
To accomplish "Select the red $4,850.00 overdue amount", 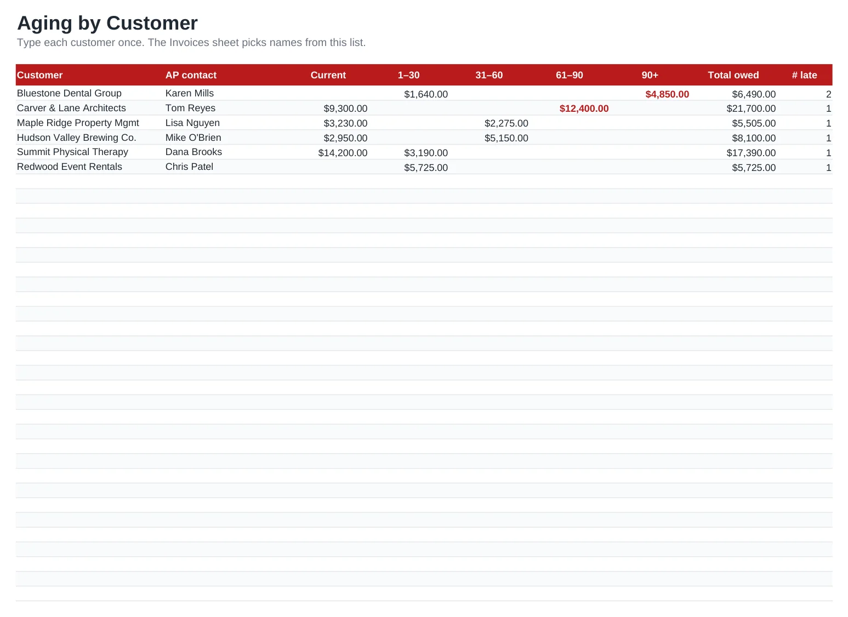I will [667, 94].
